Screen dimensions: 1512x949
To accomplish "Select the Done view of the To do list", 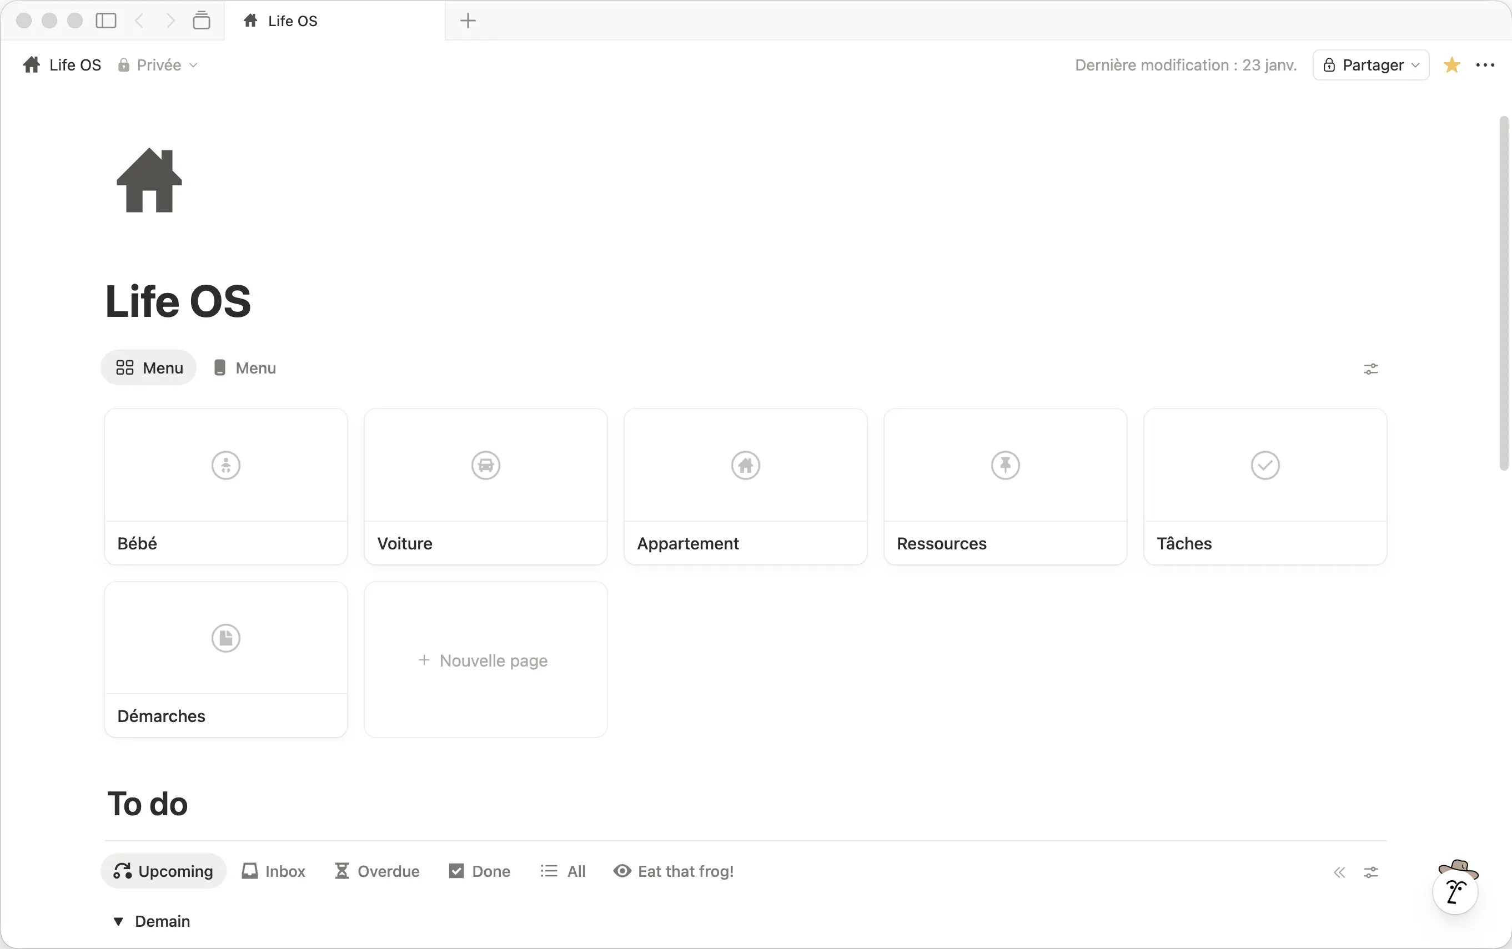I will tap(479, 871).
